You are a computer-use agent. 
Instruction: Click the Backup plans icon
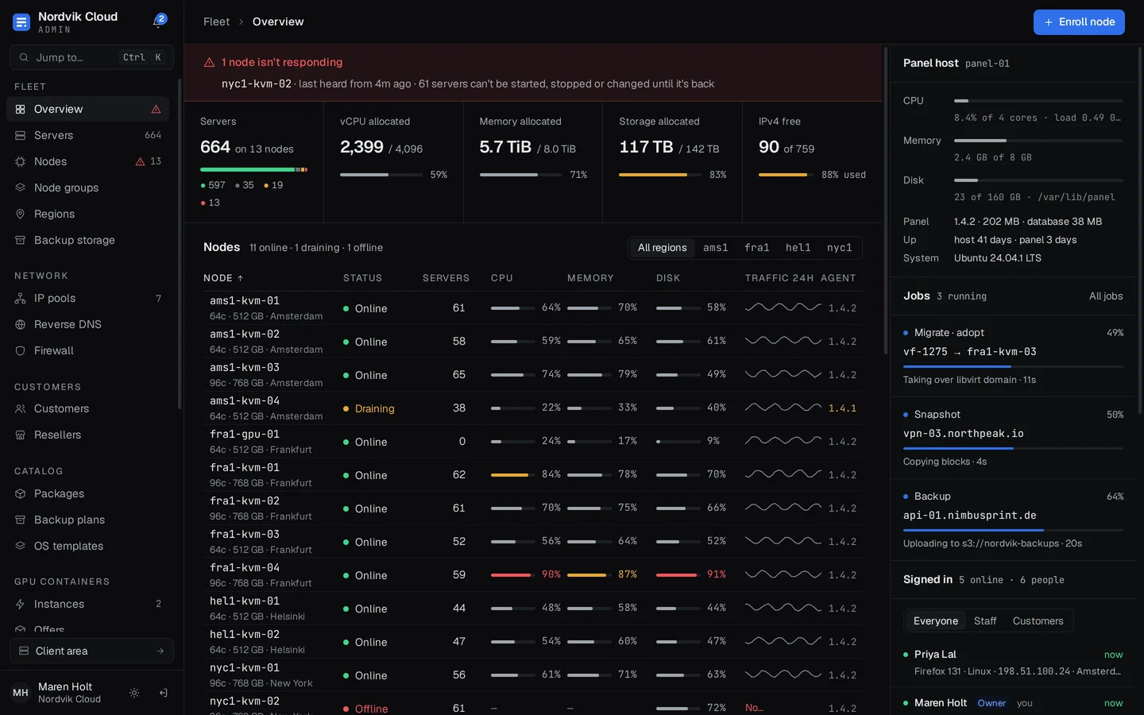[x=21, y=520]
